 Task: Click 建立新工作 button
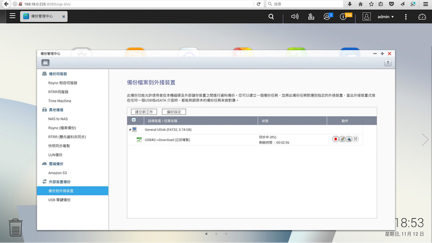point(145,111)
